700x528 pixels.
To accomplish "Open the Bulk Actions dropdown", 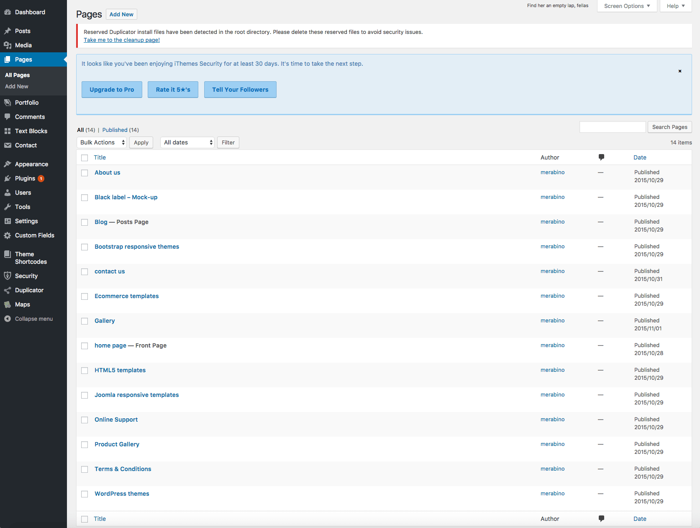I will [x=102, y=142].
